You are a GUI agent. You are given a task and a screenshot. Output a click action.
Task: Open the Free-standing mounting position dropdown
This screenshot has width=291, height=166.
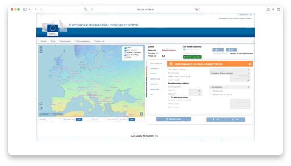coord(230,87)
